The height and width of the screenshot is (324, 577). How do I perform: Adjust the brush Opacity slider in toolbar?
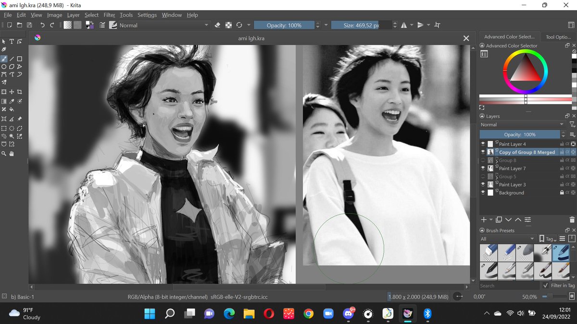(x=284, y=25)
